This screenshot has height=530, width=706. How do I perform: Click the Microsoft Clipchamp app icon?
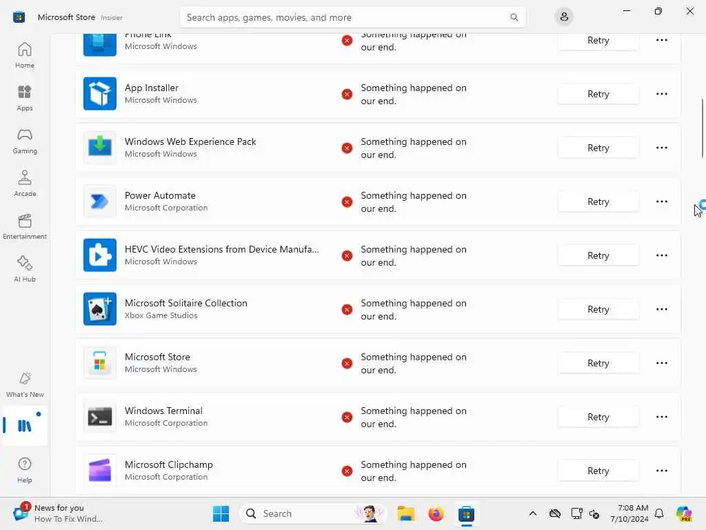click(100, 471)
